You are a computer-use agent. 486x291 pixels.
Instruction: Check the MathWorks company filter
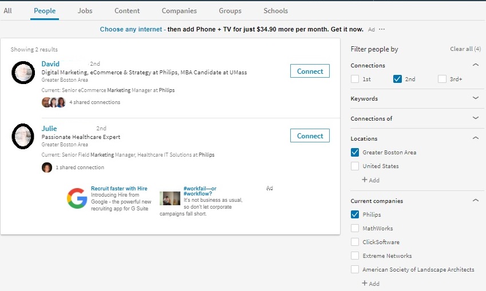(x=355, y=228)
